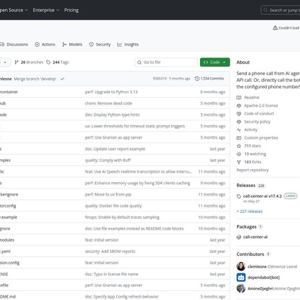Expand the Enterprise menu

(x=46, y=10)
